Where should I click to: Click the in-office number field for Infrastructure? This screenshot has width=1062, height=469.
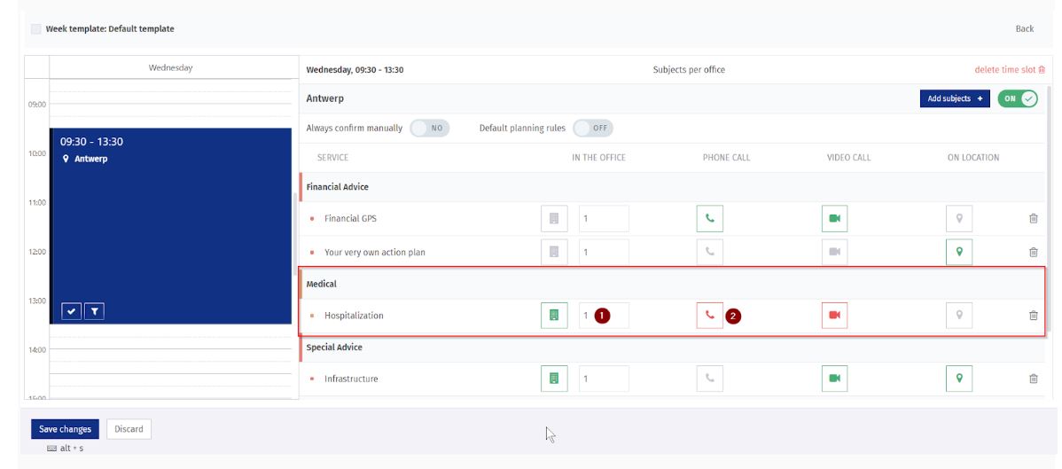(x=604, y=379)
